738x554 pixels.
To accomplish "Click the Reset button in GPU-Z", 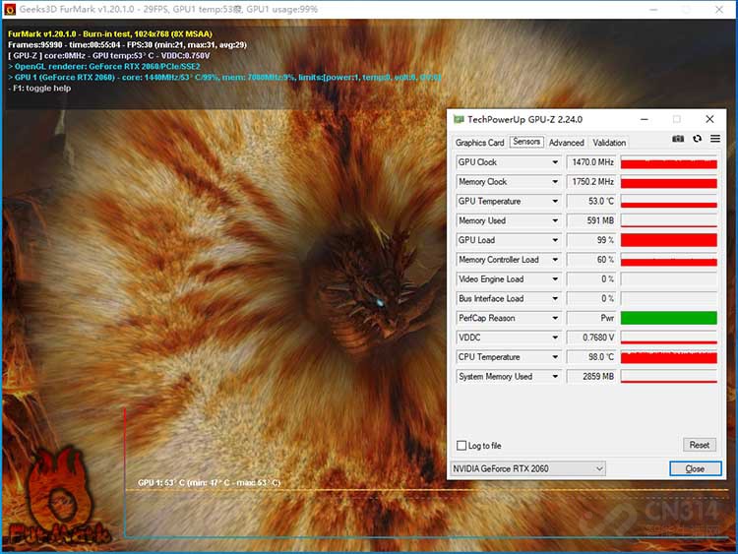I will (699, 445).
